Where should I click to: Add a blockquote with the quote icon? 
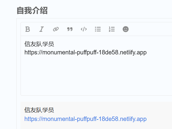[x=70, y=29]
